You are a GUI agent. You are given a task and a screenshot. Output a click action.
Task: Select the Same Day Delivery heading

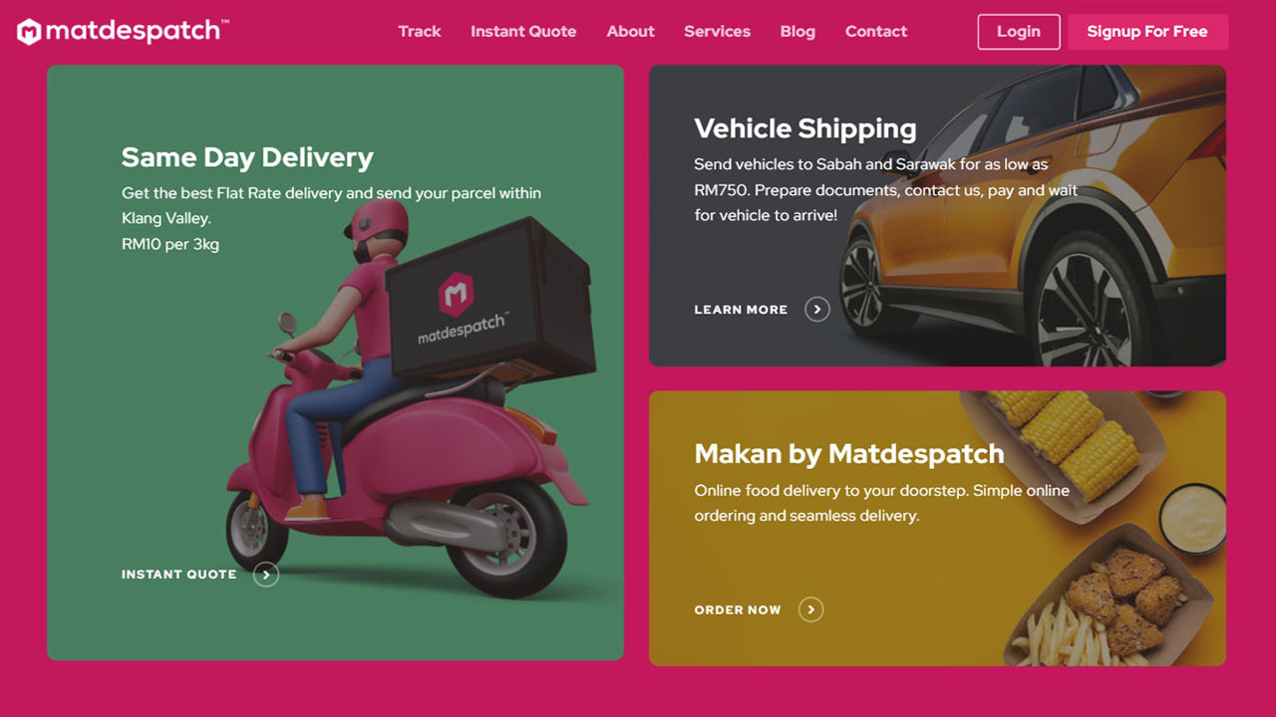click(x=247, y=157)
